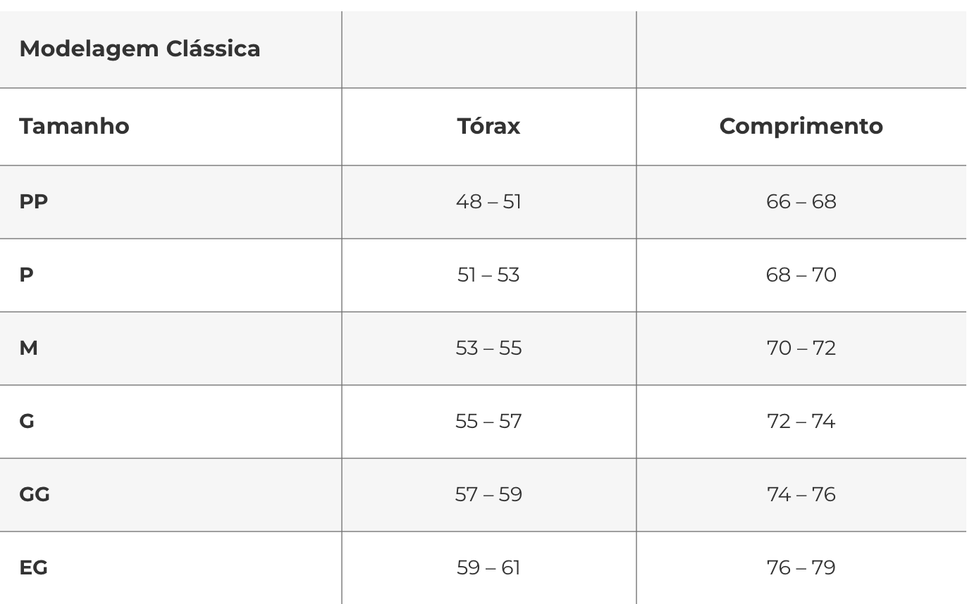Click the 48 – 51 Tórax value
Image resolution: width=967 pixels, height=604 pixels.
click(x=488, y=202)
